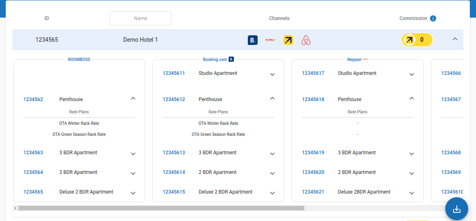476x221 pixels.
Task: Click the Commission column header
Action: pos(413,18)
